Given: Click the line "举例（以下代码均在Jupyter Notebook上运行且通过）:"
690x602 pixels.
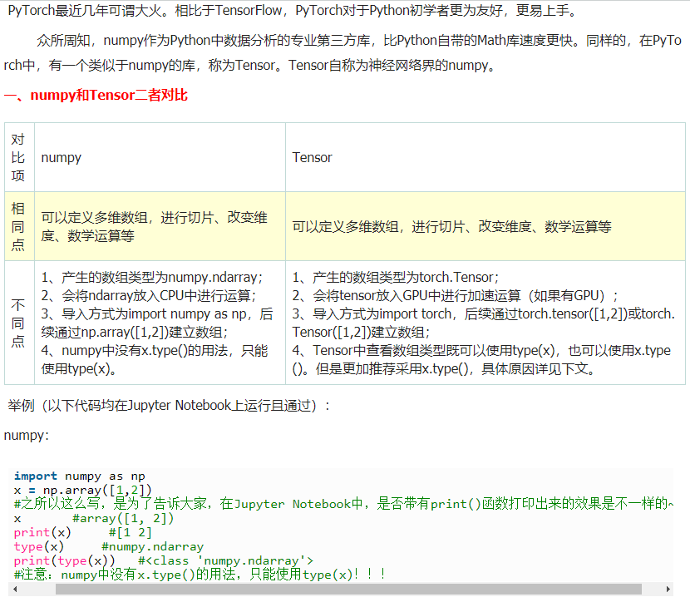Looking at the screenshot, I should (169, 405).
